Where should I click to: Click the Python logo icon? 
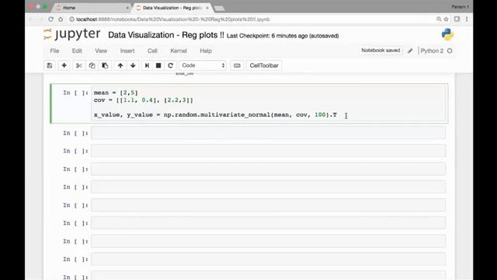click(447, 34)
